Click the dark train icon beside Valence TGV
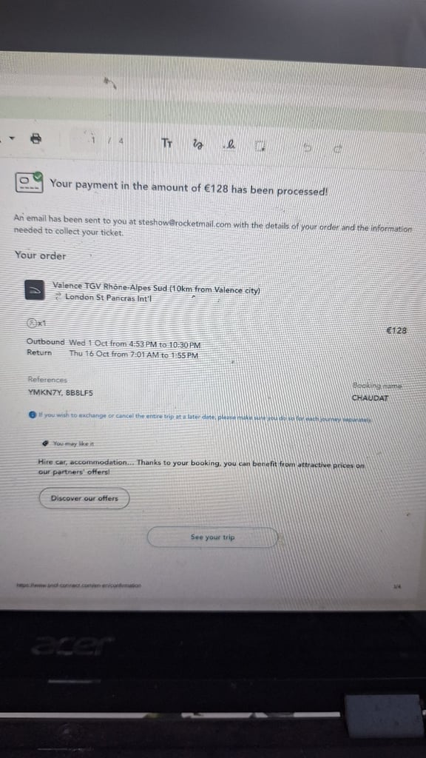Screen dimensions: 426x758 (35, 290)
